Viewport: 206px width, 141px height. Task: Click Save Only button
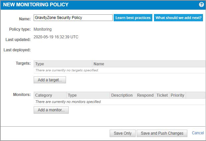pyautogui.click(x=123, y=133)
